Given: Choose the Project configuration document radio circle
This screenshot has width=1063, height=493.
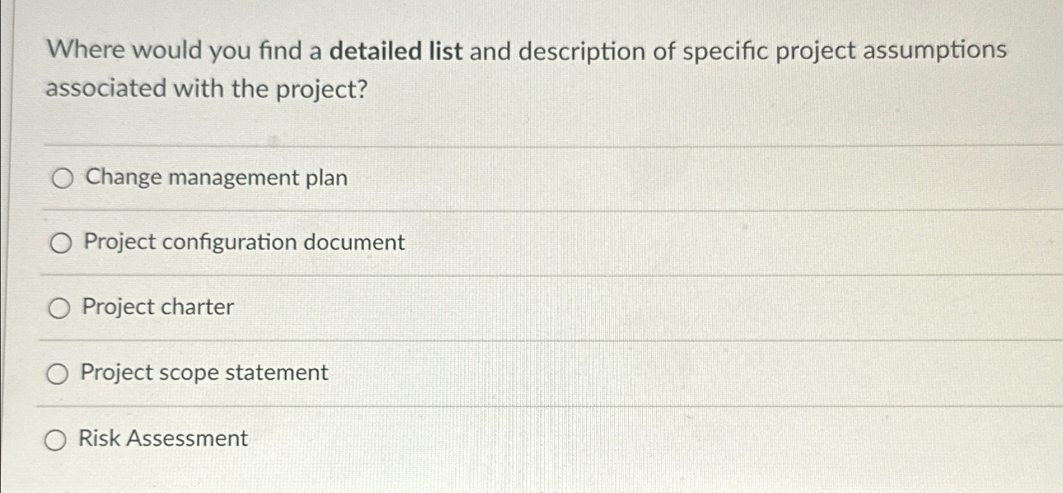Looking at the screenshot, I should pyautogui.click(x=60, y=243).
